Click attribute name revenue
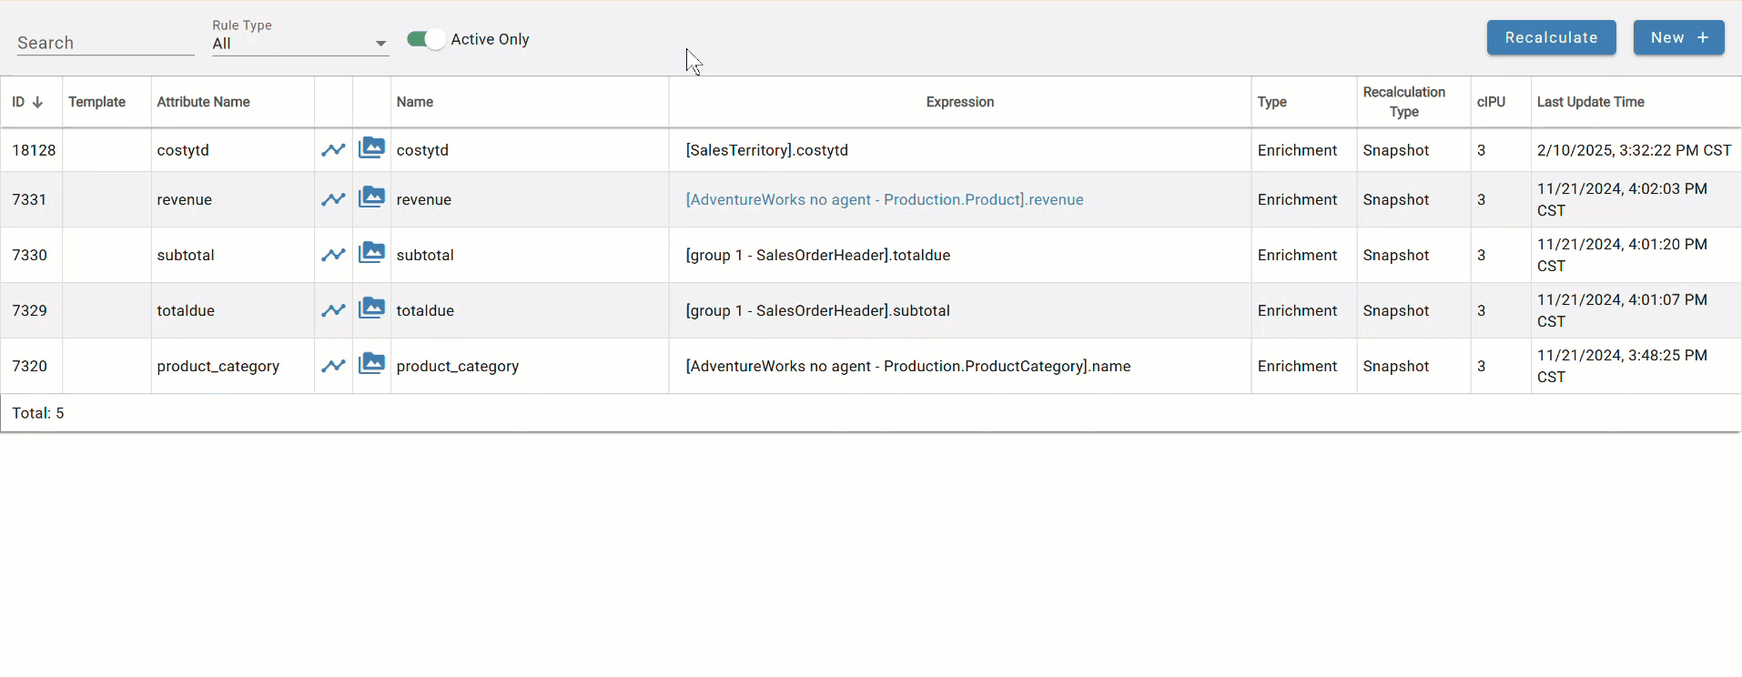 184,199
